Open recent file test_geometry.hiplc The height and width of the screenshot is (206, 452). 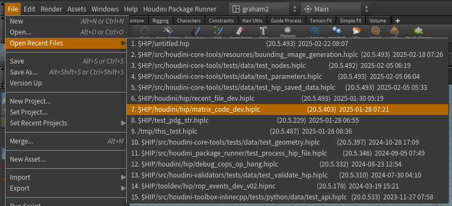point(287,142)
